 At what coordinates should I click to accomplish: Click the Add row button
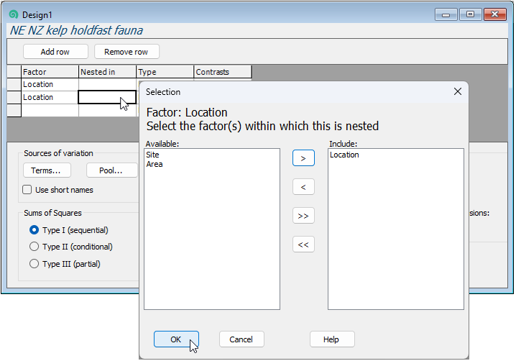(55, 52)
